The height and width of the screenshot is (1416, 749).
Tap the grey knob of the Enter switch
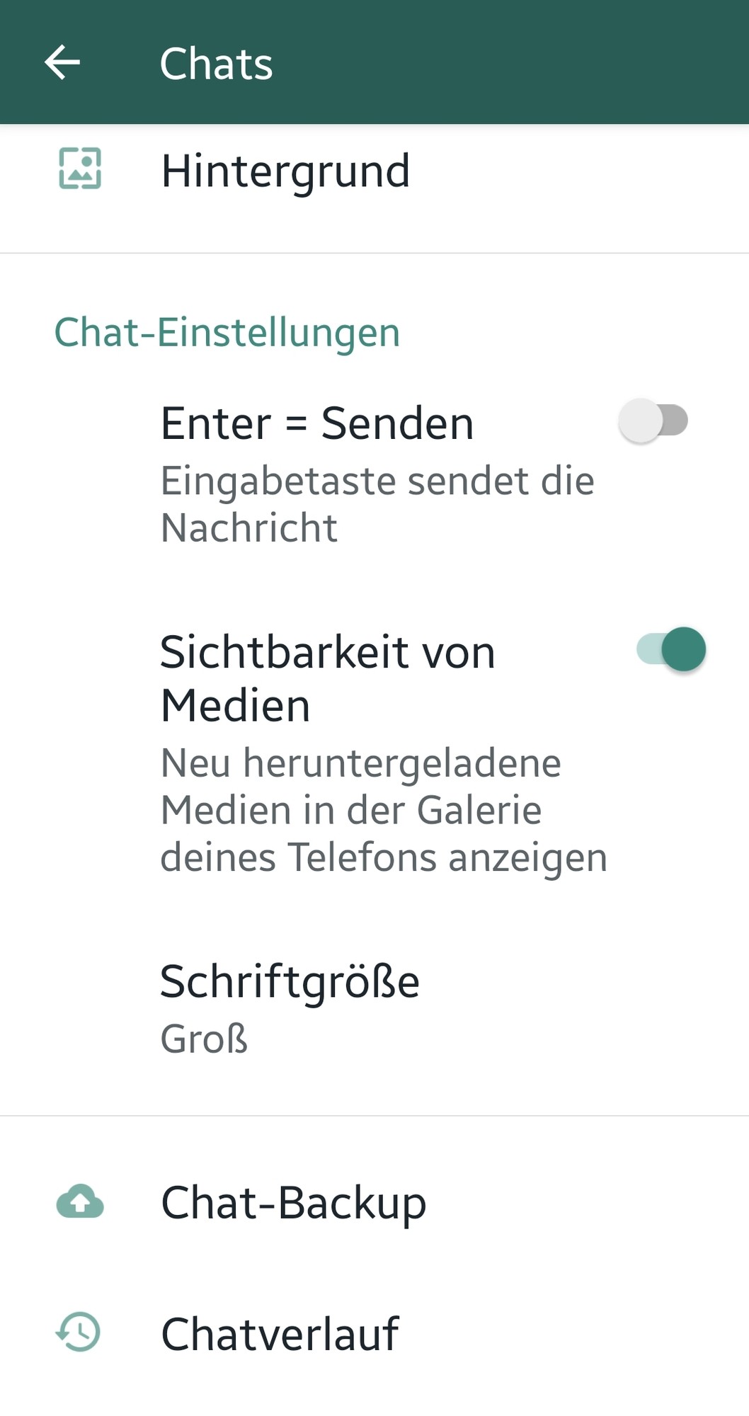[641, 421]
